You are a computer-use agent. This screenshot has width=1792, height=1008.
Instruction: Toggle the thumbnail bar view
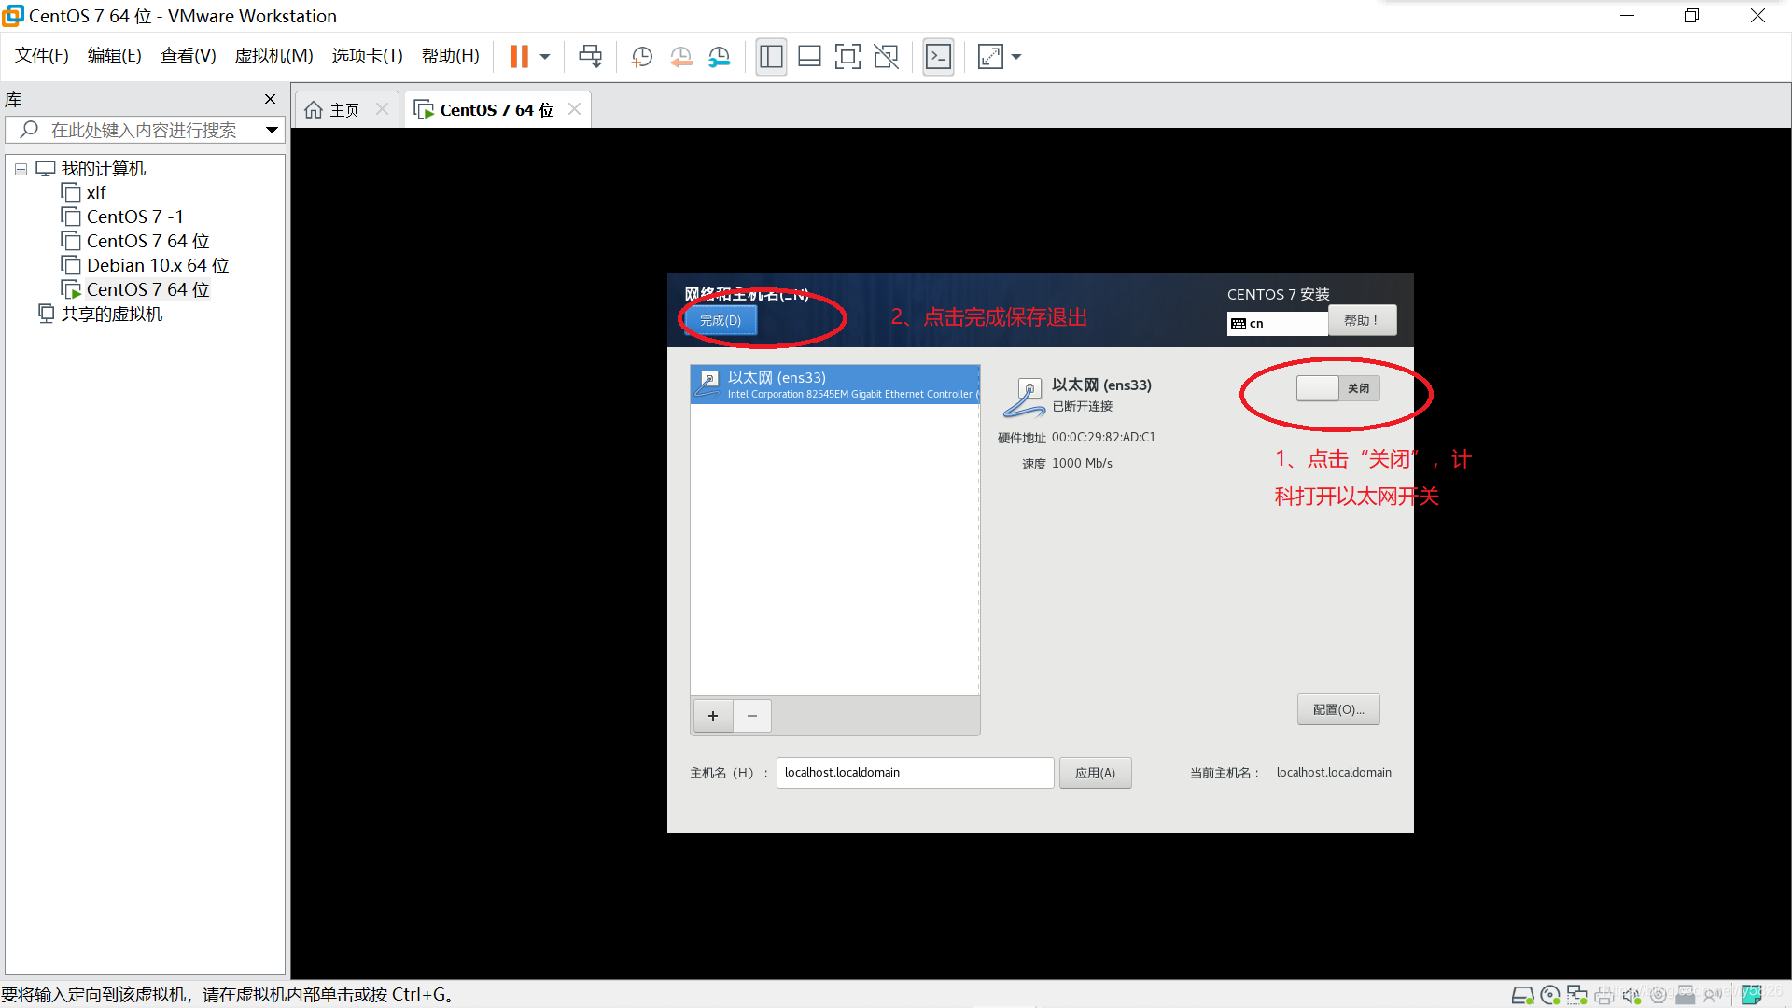809,57
